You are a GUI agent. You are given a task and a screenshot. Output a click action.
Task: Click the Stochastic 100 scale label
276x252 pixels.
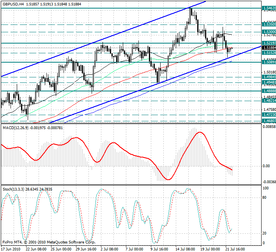pyautogui.click(x=265, y=188)
